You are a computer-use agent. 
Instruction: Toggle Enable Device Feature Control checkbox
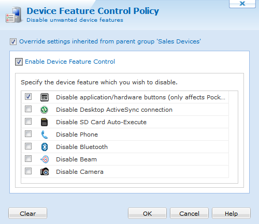19,62
